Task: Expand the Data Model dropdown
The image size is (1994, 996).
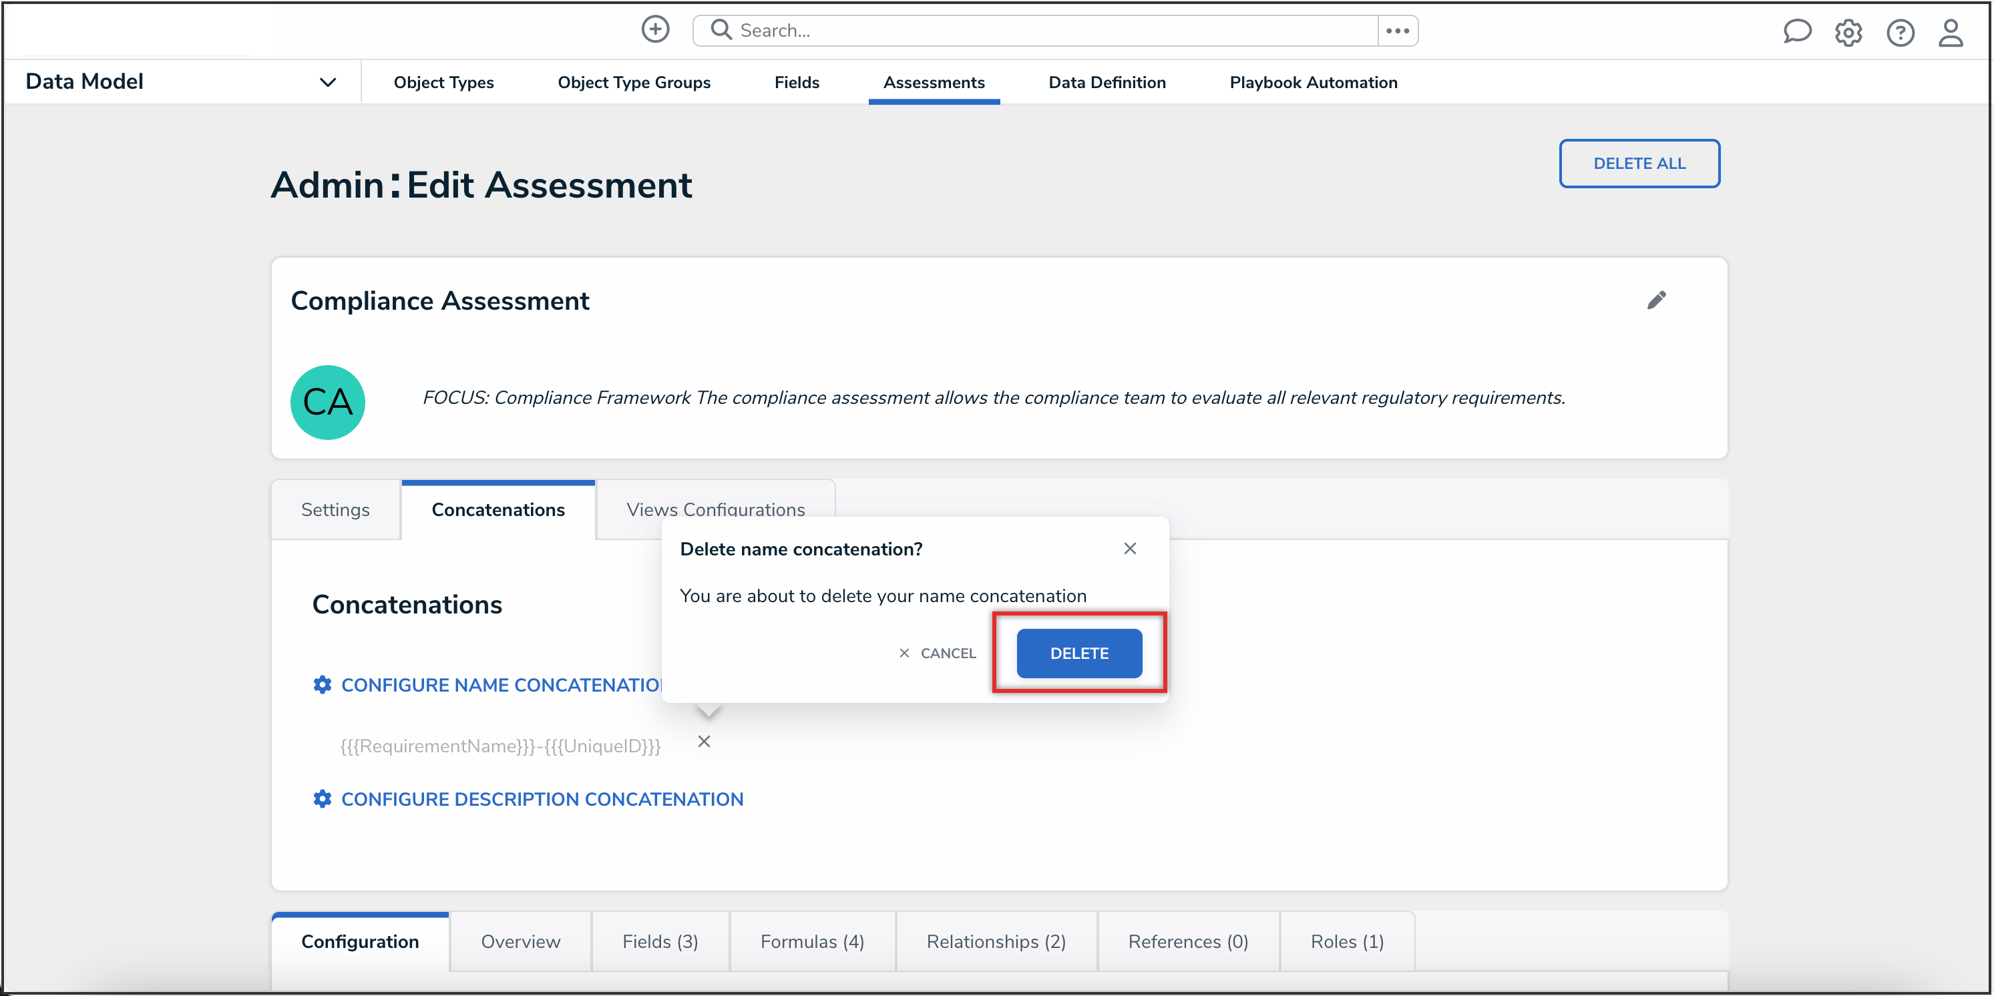Action: point(327,82)
